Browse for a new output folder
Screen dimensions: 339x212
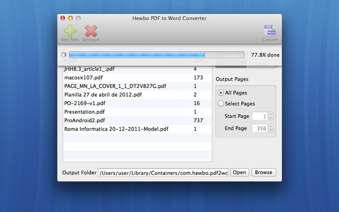pyautogui.click(x=264, y=173)
